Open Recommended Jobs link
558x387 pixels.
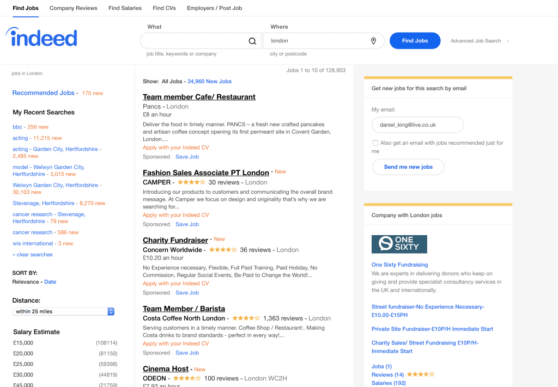pos(44,93)
